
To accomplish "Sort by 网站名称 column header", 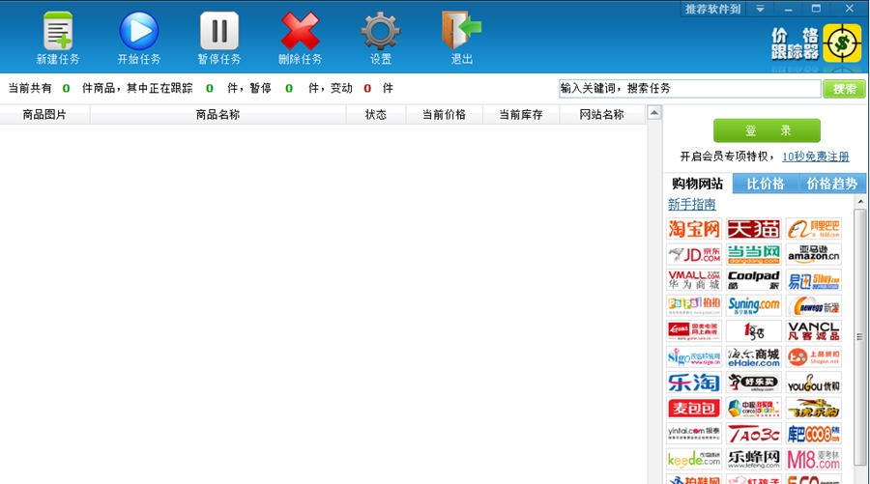I will 601,115.
